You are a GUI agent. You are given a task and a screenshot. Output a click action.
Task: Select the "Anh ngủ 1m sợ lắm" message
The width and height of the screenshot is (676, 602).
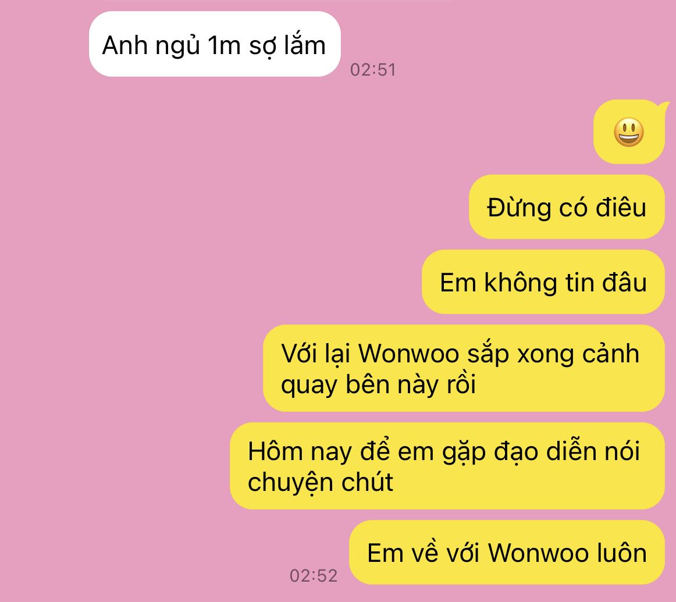[215, 44]
